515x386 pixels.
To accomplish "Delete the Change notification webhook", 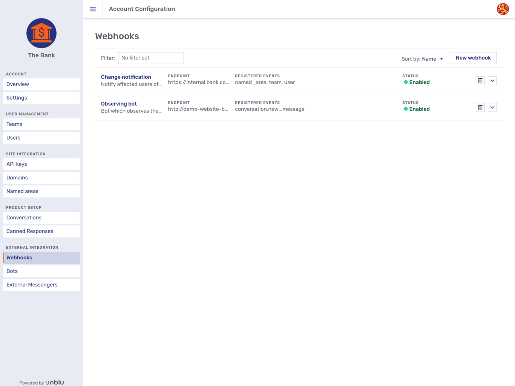I will 480,80.
